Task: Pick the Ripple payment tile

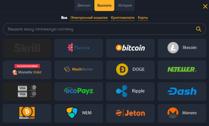Action: click(130, 91)
